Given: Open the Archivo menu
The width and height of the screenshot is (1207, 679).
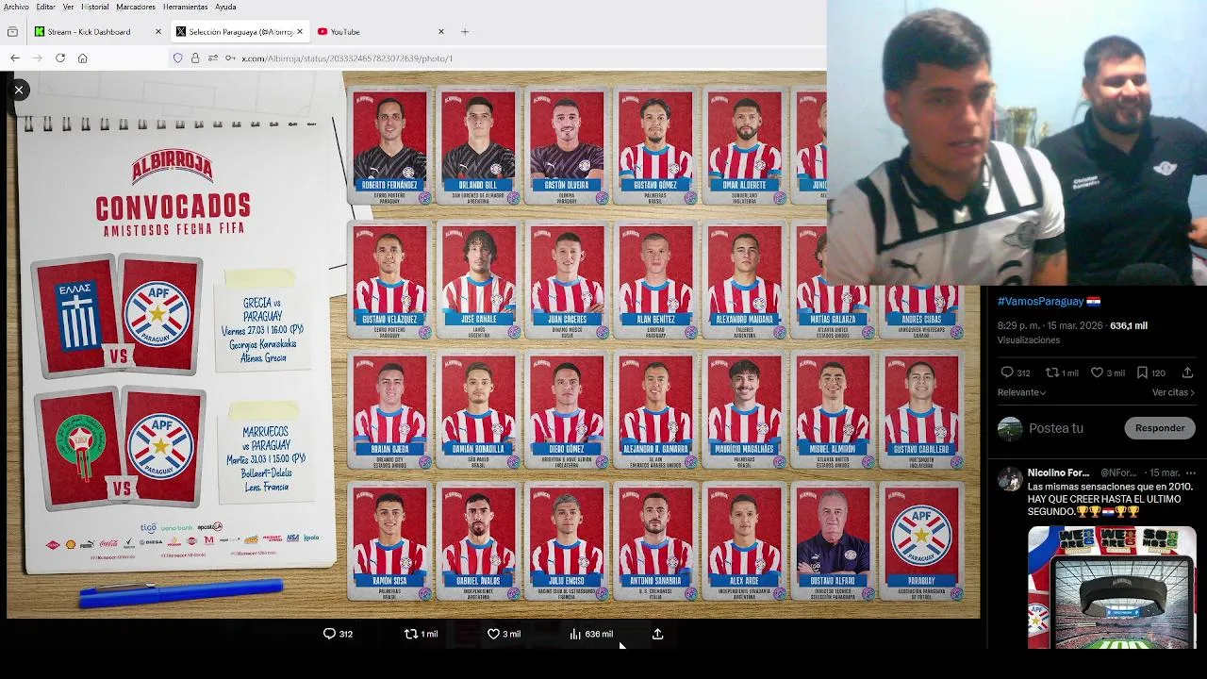Looking at the screenshot, I should [16, 7].
